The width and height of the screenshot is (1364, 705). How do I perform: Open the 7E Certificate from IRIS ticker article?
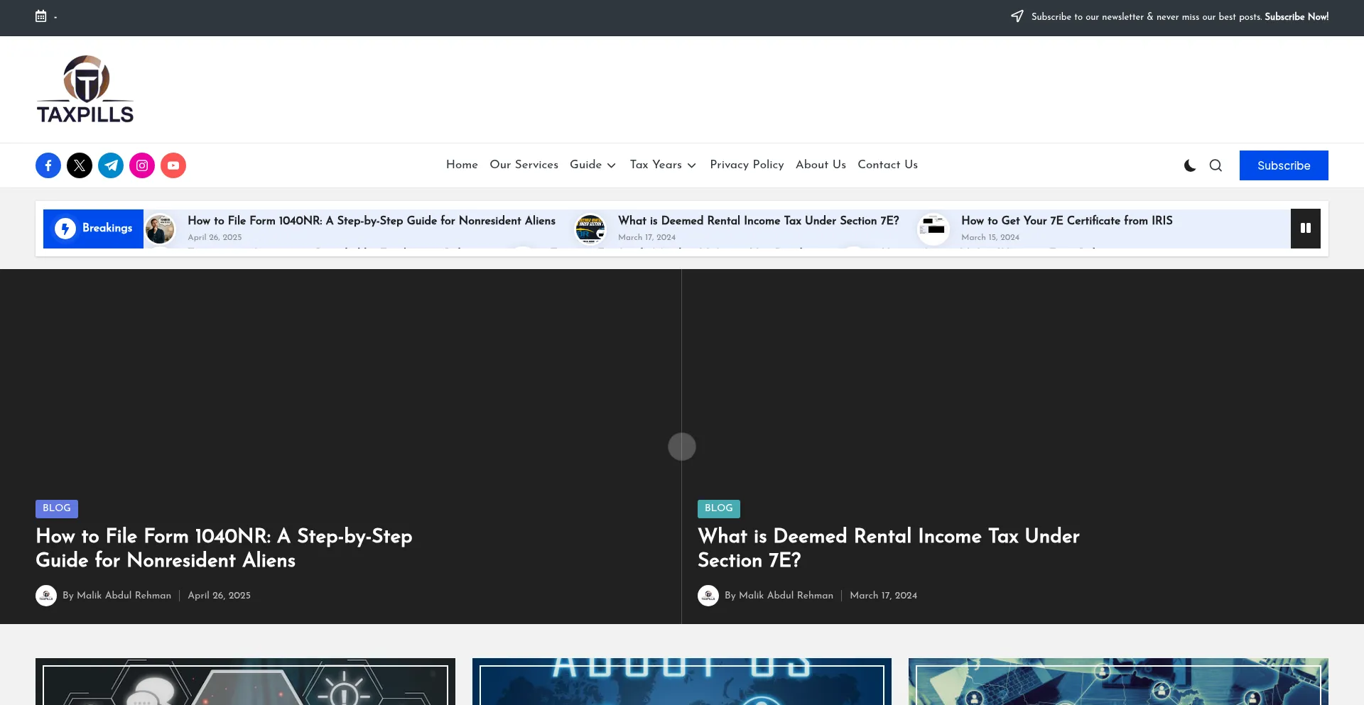[1066, 221]
